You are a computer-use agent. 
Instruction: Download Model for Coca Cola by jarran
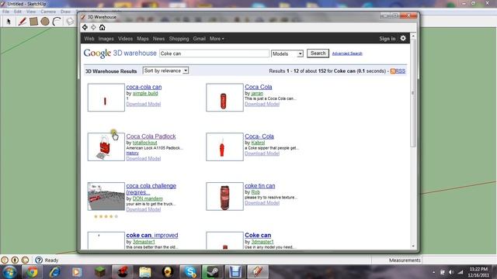coord(262,104)
